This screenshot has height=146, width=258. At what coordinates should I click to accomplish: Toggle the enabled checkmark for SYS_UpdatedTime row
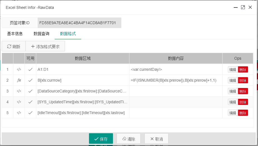pyautogui.click(x=30, y=102)
